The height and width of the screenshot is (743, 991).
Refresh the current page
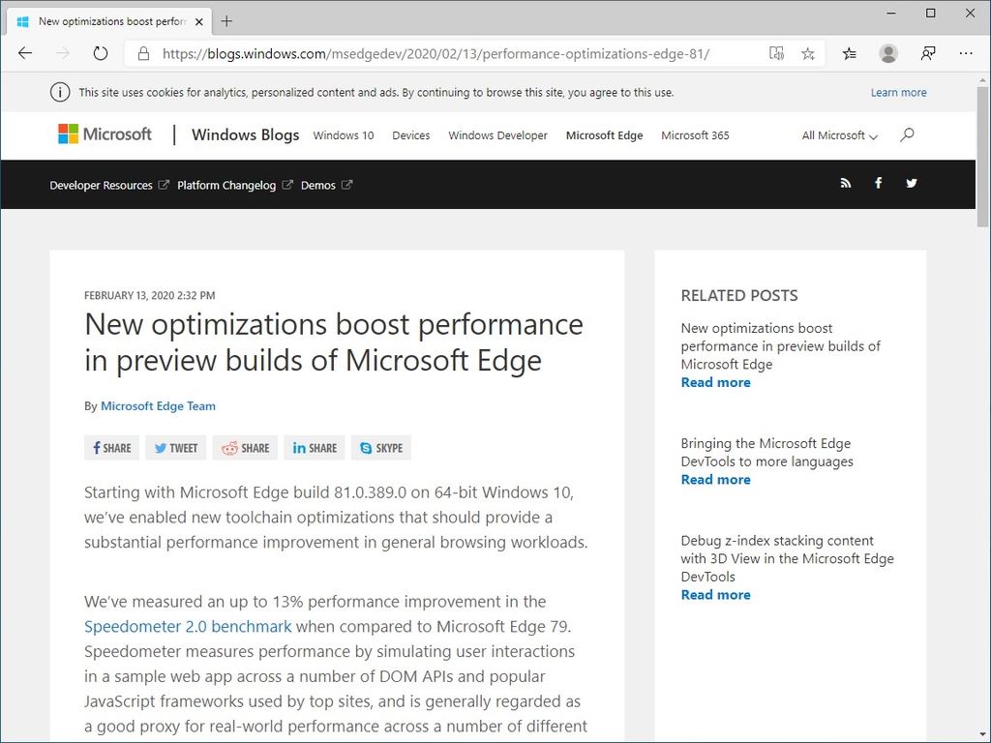(100, 53)
